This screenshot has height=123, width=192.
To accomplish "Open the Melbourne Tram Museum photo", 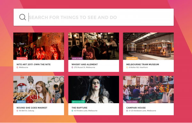I will point(148,46).
